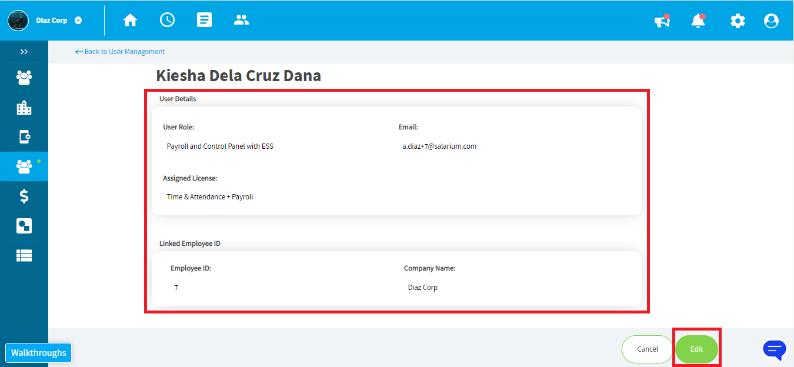Click the Diaz Corp company logo
This screenshot has width=794, height=367.
[18, 21]
